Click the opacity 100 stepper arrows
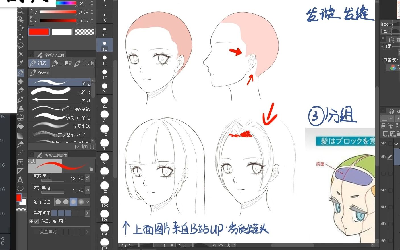The image size is (400, 250). [x=82, y=190]
